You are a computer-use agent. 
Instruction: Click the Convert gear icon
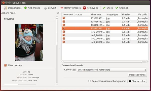click(45, 8)
